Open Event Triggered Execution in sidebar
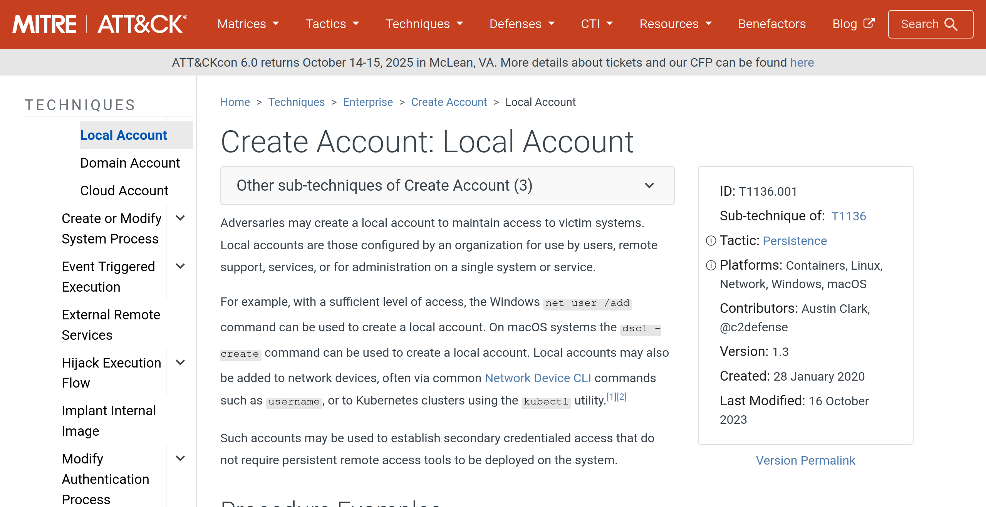 tap(108, 277)
